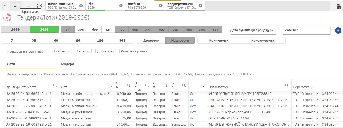The width and height of the screenshot is (343, 128).
Task: Select the Допороги filter button
Action: [x=151, y=41]
